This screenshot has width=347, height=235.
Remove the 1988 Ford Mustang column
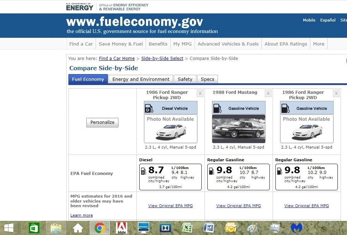[268, 94]
